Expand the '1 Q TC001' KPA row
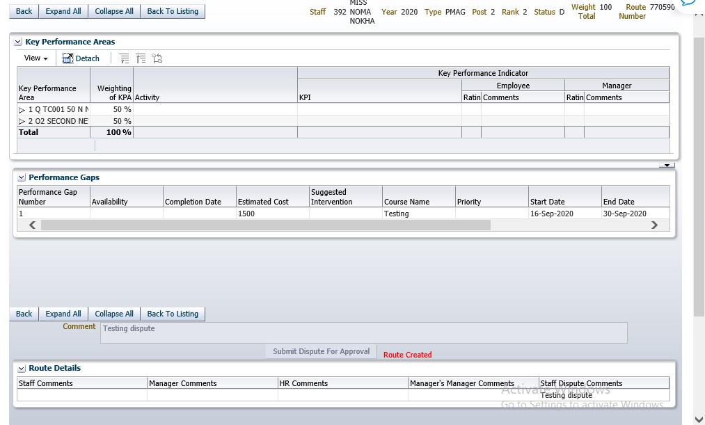Image resolution: width=705 pixels, height=425 pixels. [x=22, y=110]
